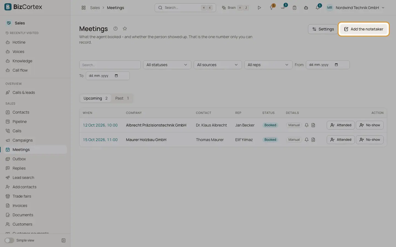Viewport: 396px width, 247px height.
Task: Click reminder bell in Albrecht Präzisionstechnik row
Action: click(307, 125)
